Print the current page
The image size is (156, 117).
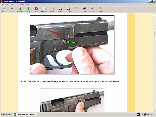[84, 10]
